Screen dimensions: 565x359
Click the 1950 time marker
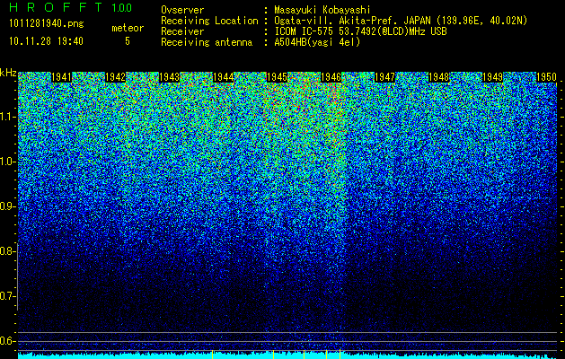point(547,77)
